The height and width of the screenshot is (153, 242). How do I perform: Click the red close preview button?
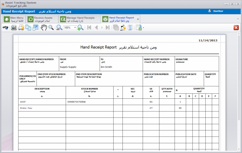[x=236, y=27]
